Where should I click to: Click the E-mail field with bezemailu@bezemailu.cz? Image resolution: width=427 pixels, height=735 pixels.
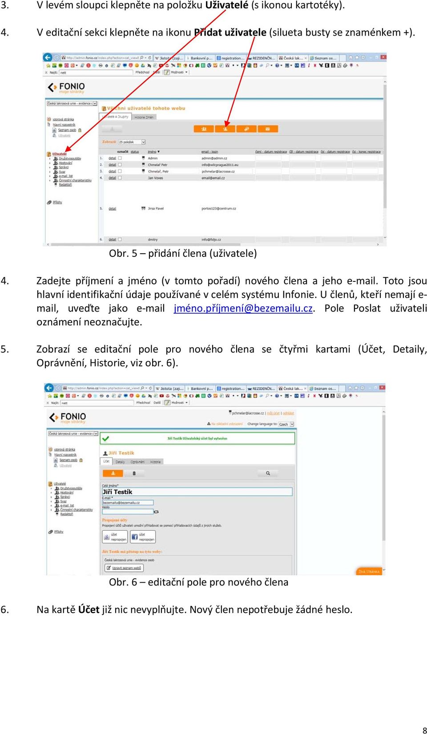[128, 503]
